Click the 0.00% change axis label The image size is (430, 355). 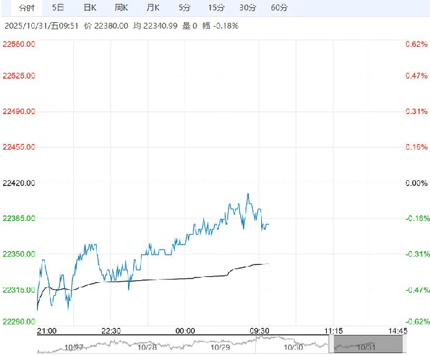point(416,183)
